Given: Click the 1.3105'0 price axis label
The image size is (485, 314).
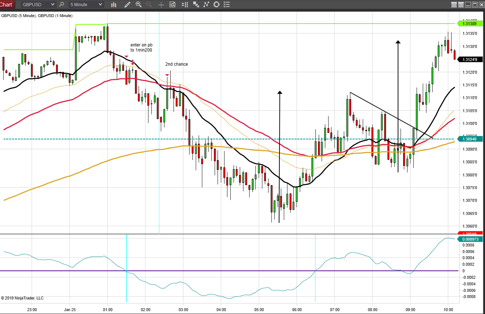Looking at the screenshot, I should (x=470, y=111).
